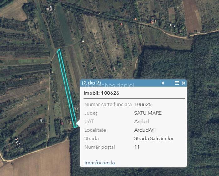Click the 108626 carte funciară value
Viewport: 219px width, 176px height.
(143, 104)
